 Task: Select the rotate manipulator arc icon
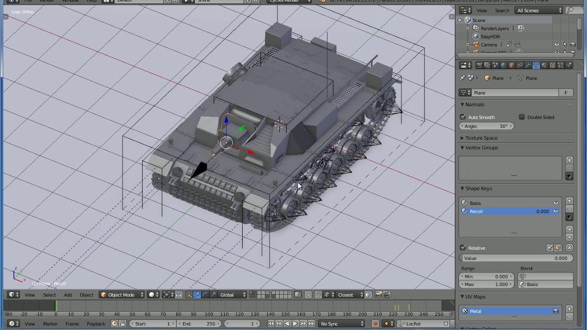pyautogui.click(x=205, y=295)
